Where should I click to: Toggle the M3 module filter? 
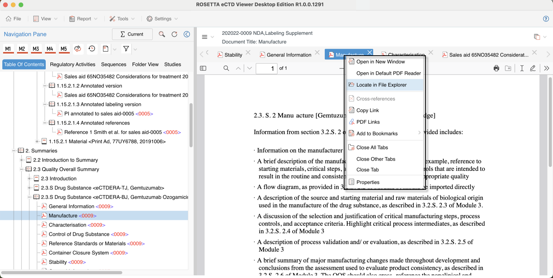[x=36, y=49]
